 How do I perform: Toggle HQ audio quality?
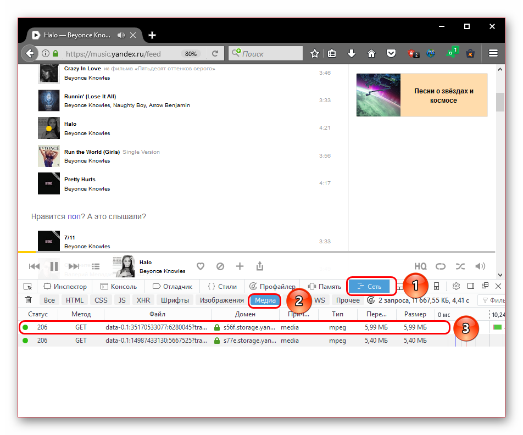click(420, 266)
